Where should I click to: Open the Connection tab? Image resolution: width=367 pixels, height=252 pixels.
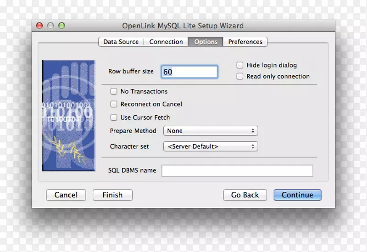pyautogui.click(x=166, y=42)
